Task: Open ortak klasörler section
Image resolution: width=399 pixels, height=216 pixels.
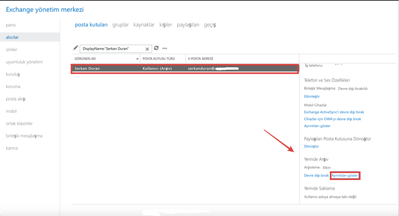Action: click(19, 123)
